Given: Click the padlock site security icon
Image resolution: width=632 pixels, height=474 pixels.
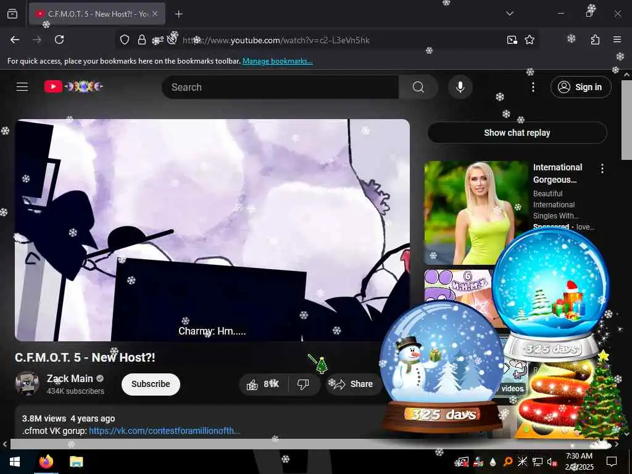Looking at the screenshot, I should click(x=141, y=39).
